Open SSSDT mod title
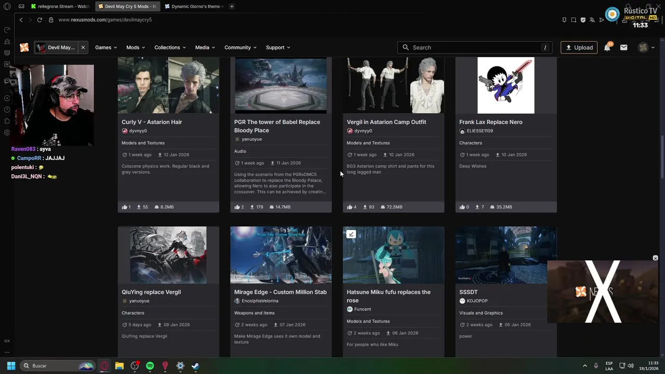Image resolution: width=665 pixels, height=374 pixels. (x=469, y=292)
